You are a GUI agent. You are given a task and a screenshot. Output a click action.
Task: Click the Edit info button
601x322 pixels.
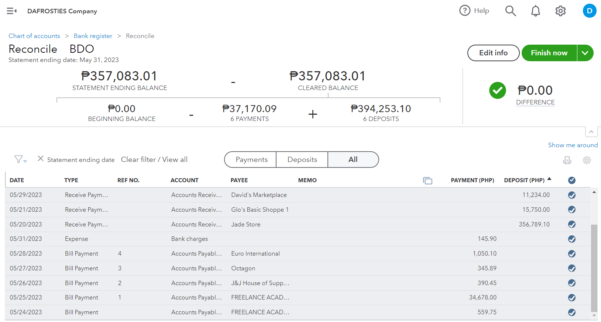[x=493, y=53]
